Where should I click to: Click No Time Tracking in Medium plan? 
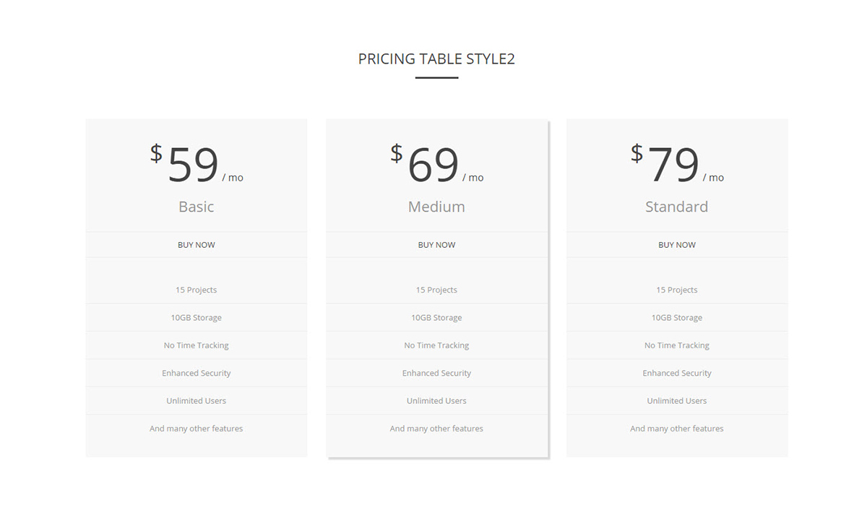click(436, 345)
